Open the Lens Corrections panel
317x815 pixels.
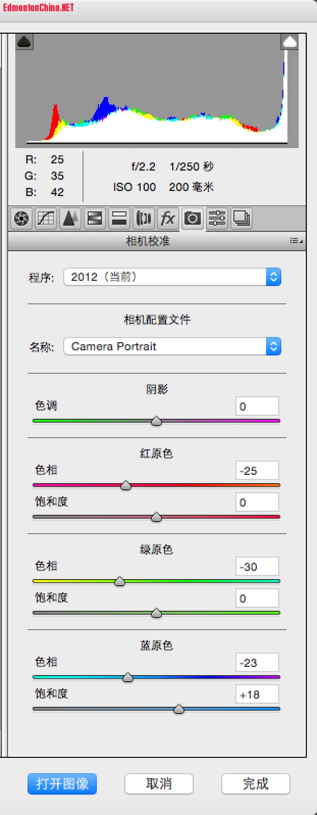tap(144, 219)
